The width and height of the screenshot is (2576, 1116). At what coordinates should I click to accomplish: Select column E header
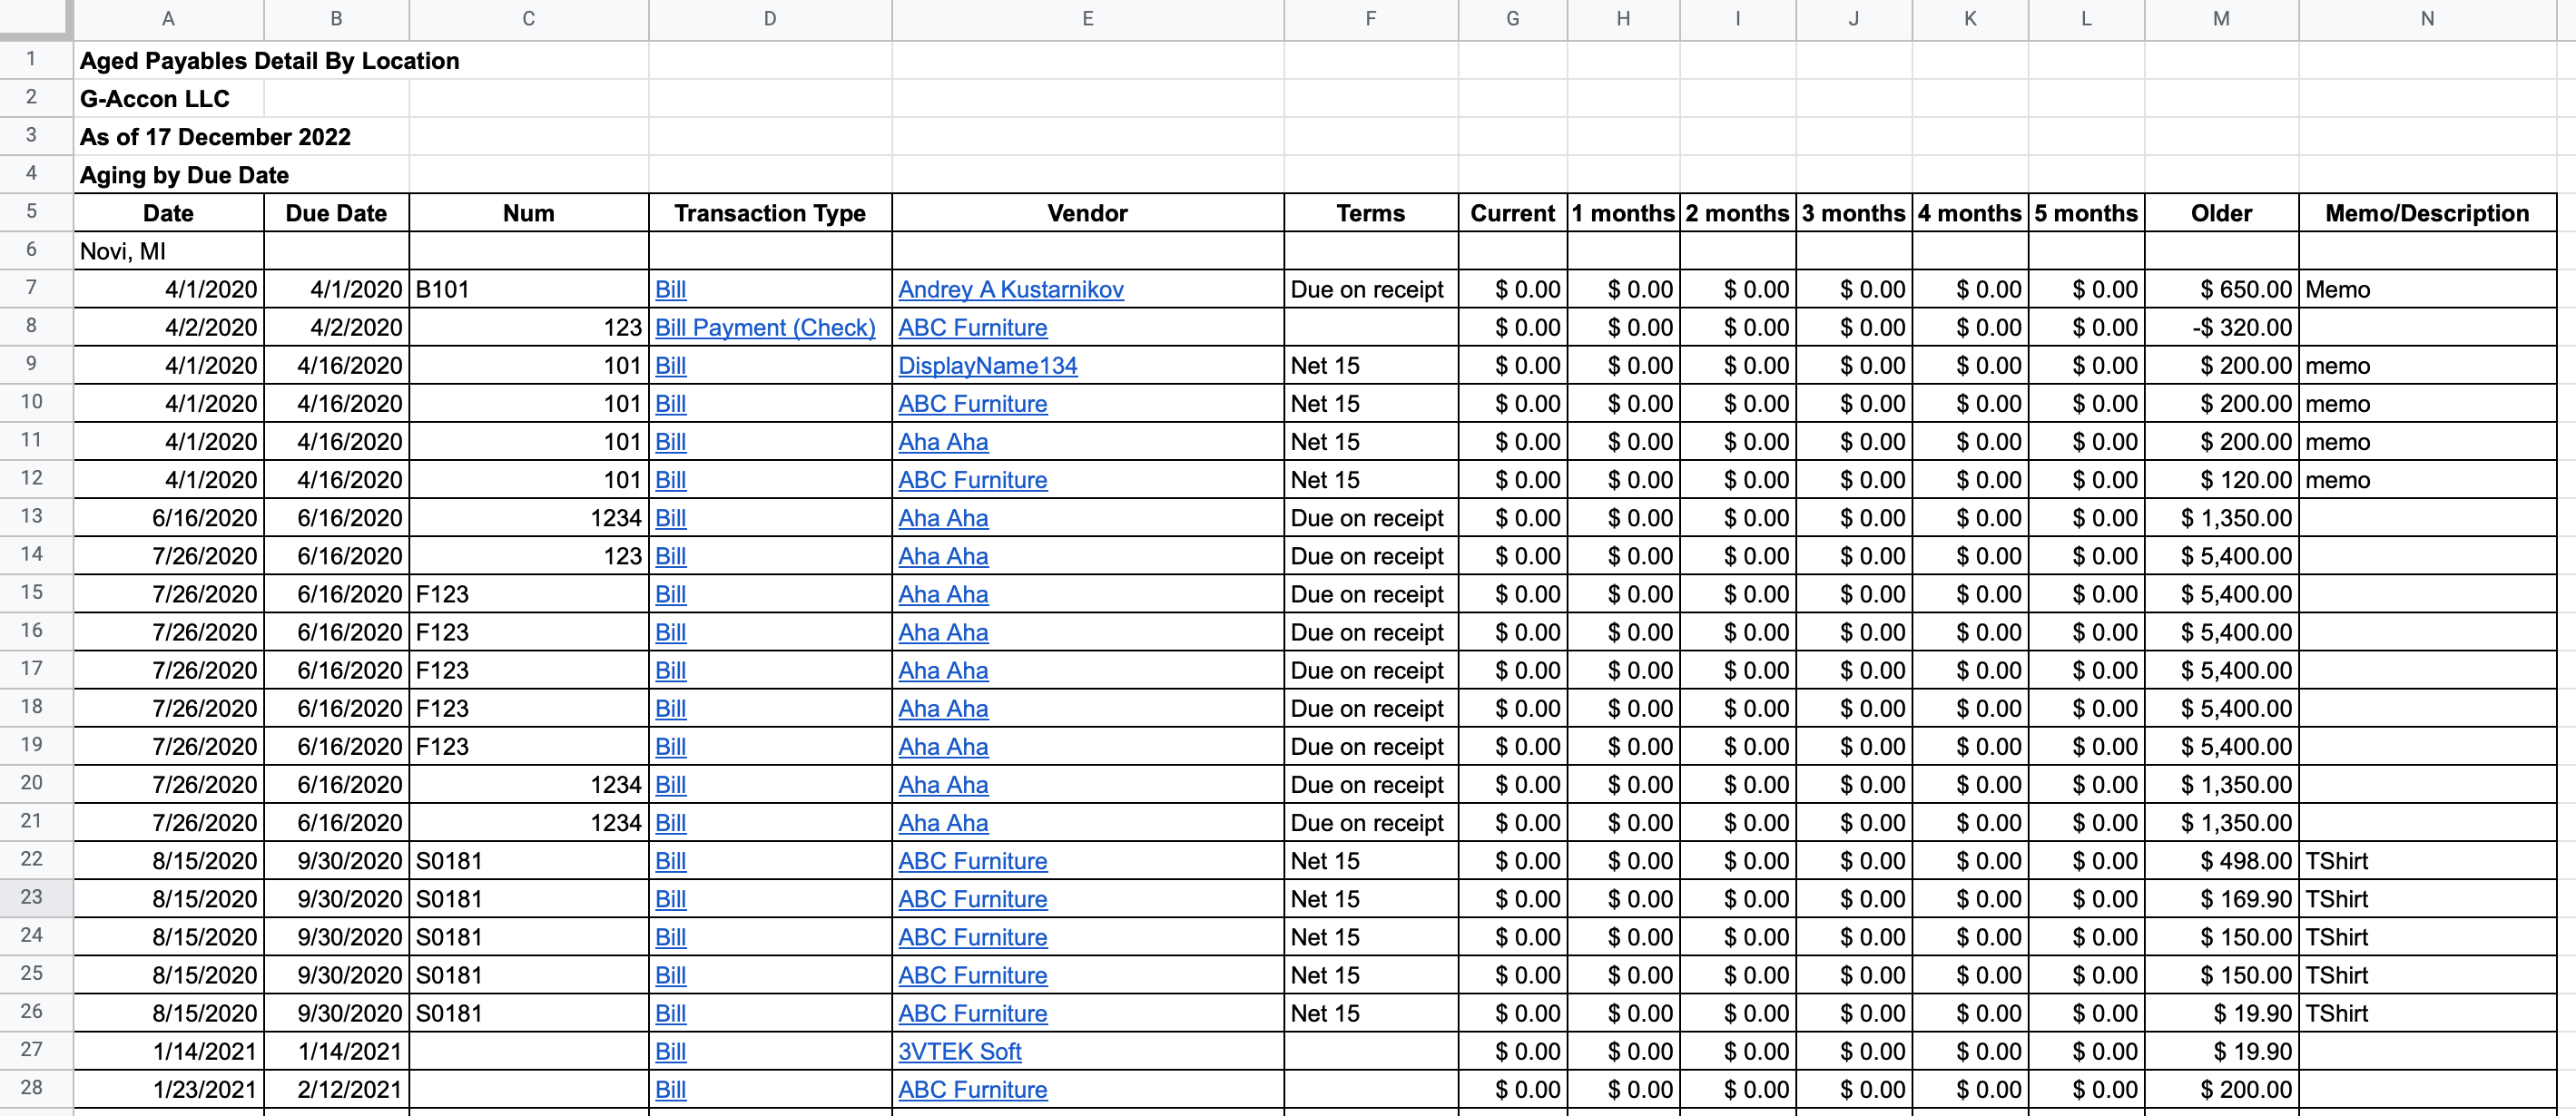[x=1087, y=19]
